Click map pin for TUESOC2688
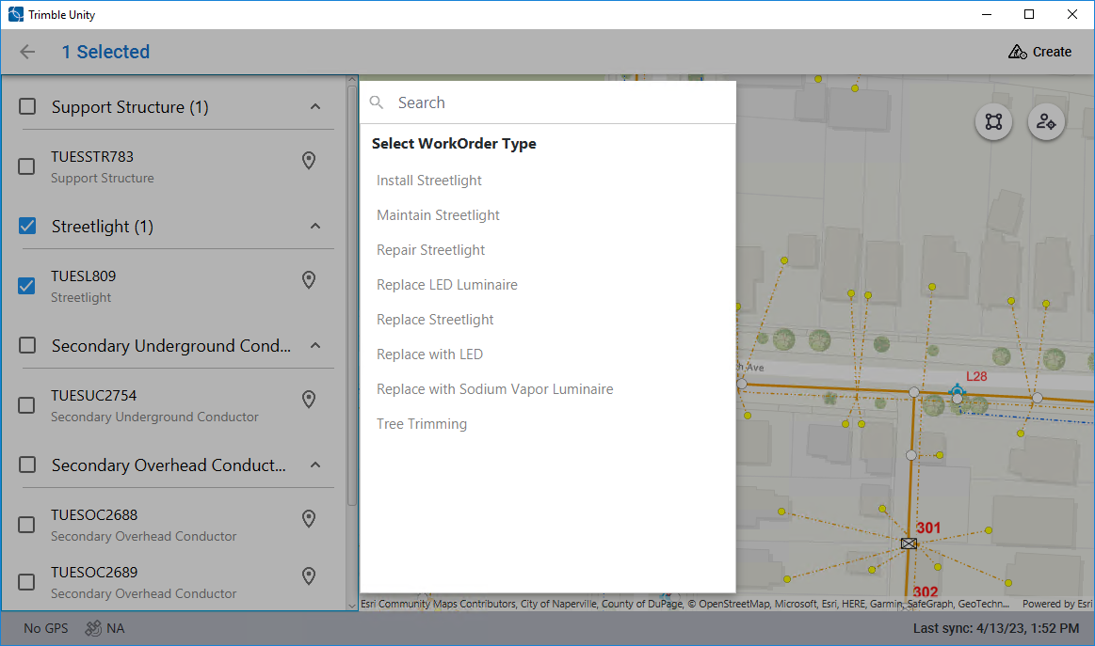Viewport: 1095px width, 646px height. click(x=308, y=520)
